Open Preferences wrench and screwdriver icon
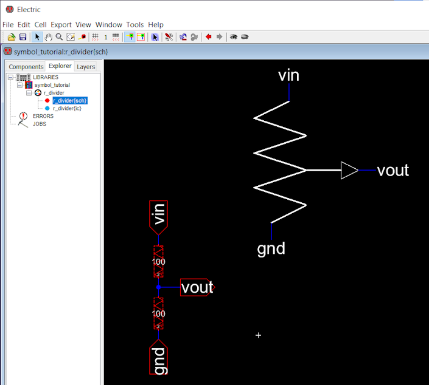429x385 pixels. (x=169, y=37)
